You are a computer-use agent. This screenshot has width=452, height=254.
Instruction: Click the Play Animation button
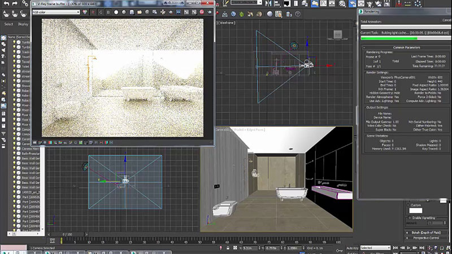click(x=408, y=248)
